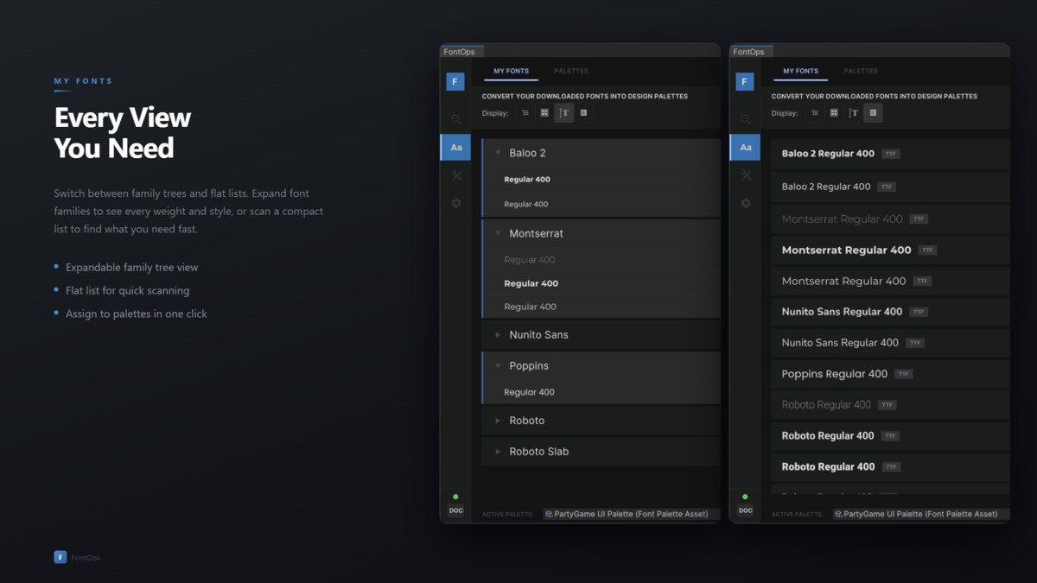Select normal-weight Nunito Sans Regular 400 in flat list
This screenshot has width=1037, height=583.
pyautogui.click(x=890, y=343)
